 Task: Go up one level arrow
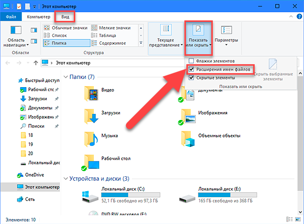36,63
